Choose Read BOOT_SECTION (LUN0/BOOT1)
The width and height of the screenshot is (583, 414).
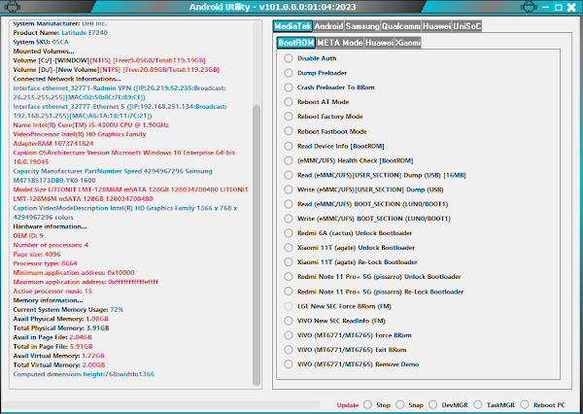[x=289, y=204]
